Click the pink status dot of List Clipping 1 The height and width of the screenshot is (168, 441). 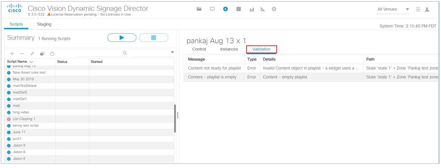(9, 119)
